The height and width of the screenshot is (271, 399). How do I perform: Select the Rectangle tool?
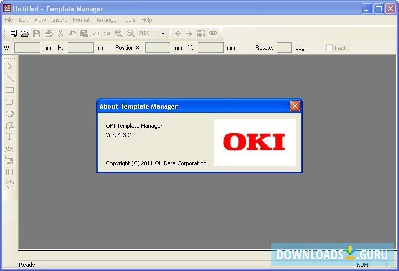(x=10, y=90)
